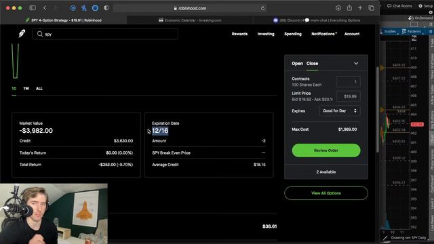
Task: Click the Honey extension icon
Action: tap(84, 8)
